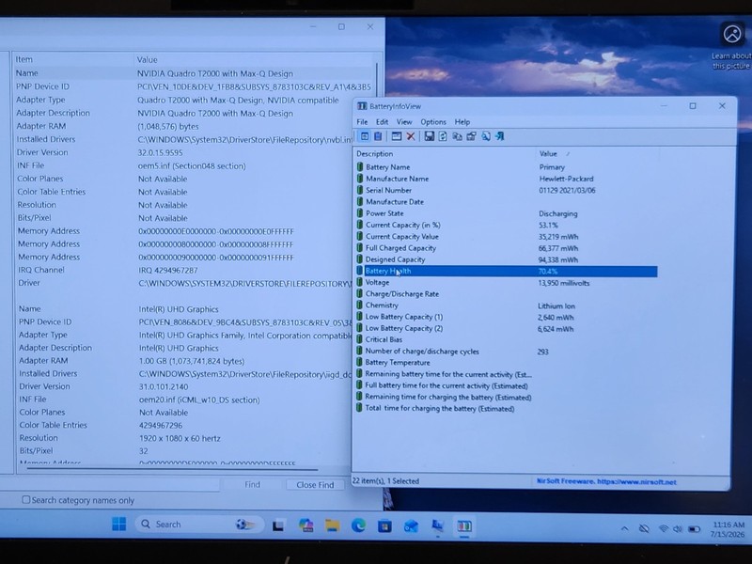Click the Close Find button
Viewport: 752px width, 564px height.
[x=315, y=485]
